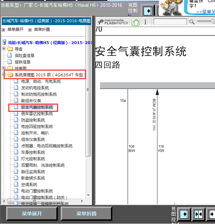Click the top 菜单折叠 link

coord(42,29)
